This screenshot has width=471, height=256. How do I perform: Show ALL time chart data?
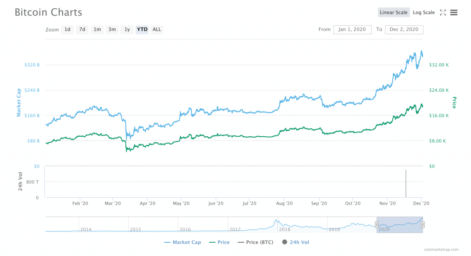point(157,29)
